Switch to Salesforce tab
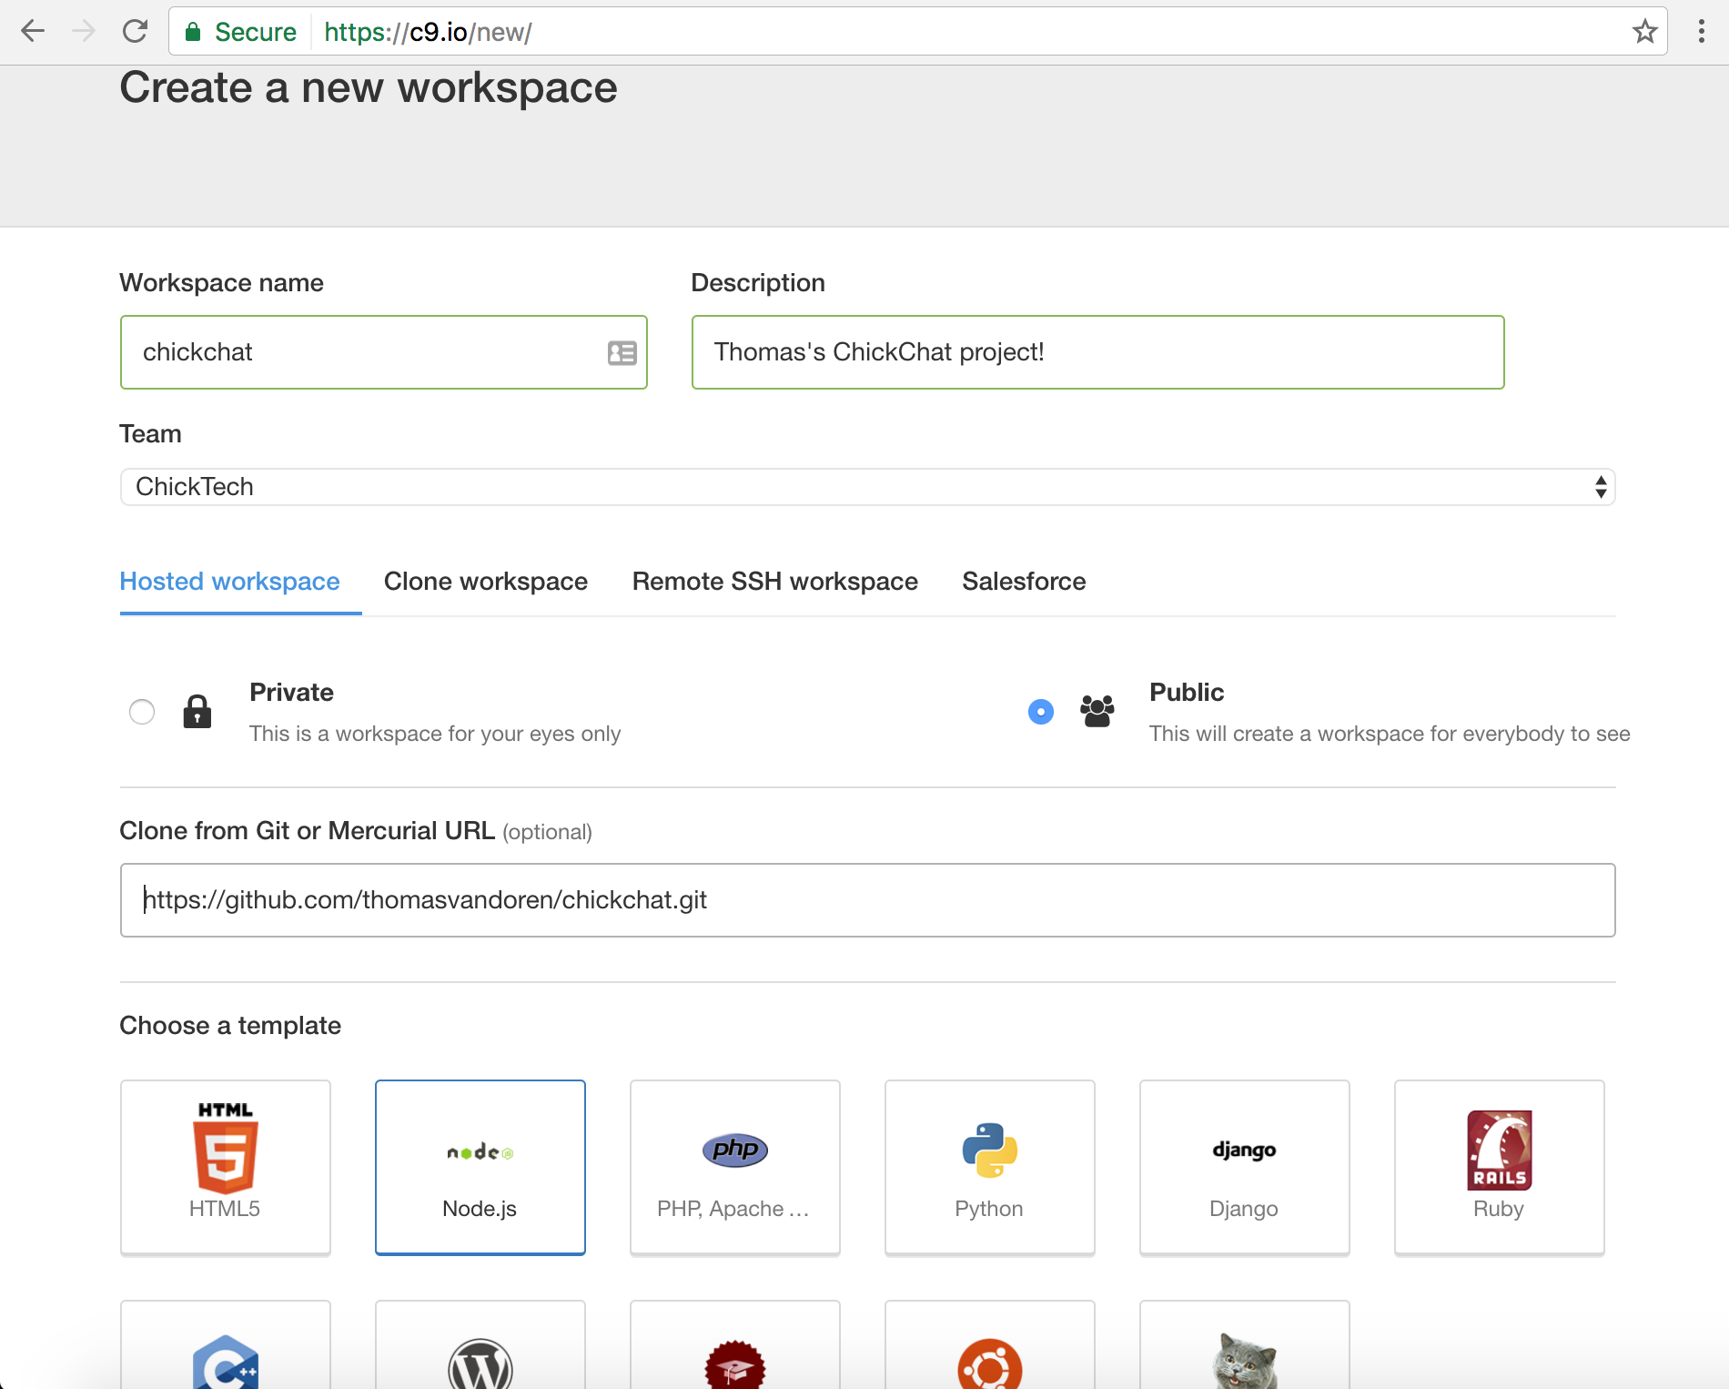The width and height of the screenshot is (1729, 1389). point(1024,582)
